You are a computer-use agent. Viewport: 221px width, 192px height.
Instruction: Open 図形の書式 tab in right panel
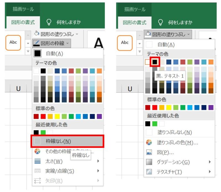(x=135, y=22)
